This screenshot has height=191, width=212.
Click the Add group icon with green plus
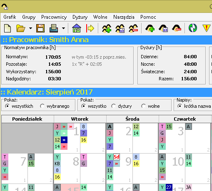click(x=107, y=28)
